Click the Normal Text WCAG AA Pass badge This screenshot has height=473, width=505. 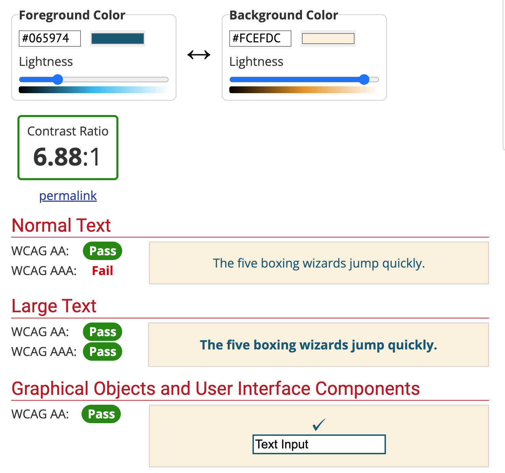pyautogui.click(x=102, y=251)
